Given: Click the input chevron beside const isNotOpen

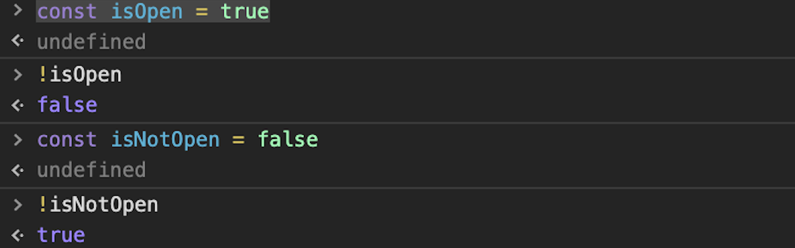Looking at the screenshot, I should coord(18,139).
